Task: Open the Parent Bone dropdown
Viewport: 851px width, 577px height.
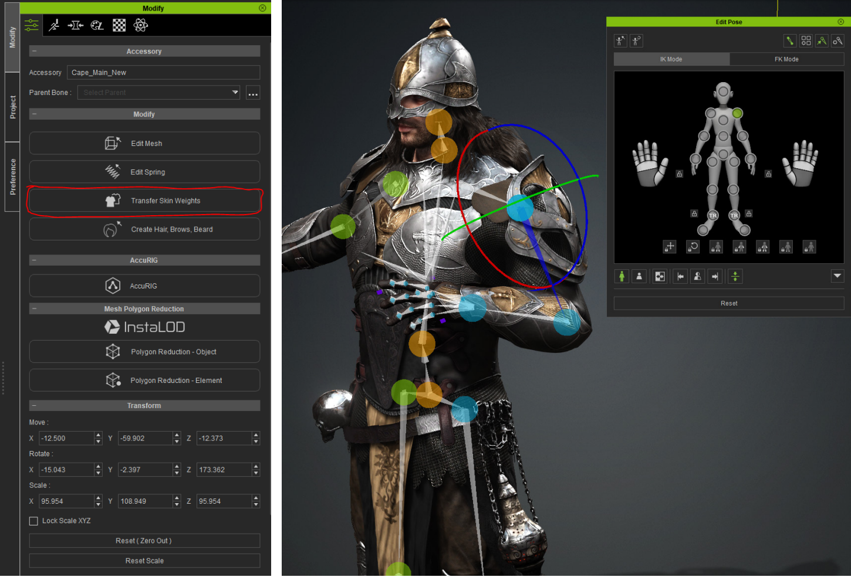Action: 159,93
